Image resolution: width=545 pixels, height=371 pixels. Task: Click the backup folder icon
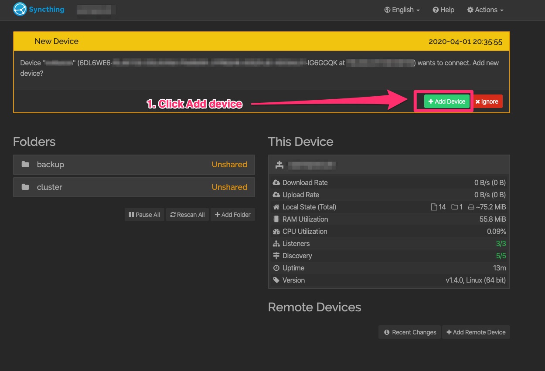coord(26,165)
